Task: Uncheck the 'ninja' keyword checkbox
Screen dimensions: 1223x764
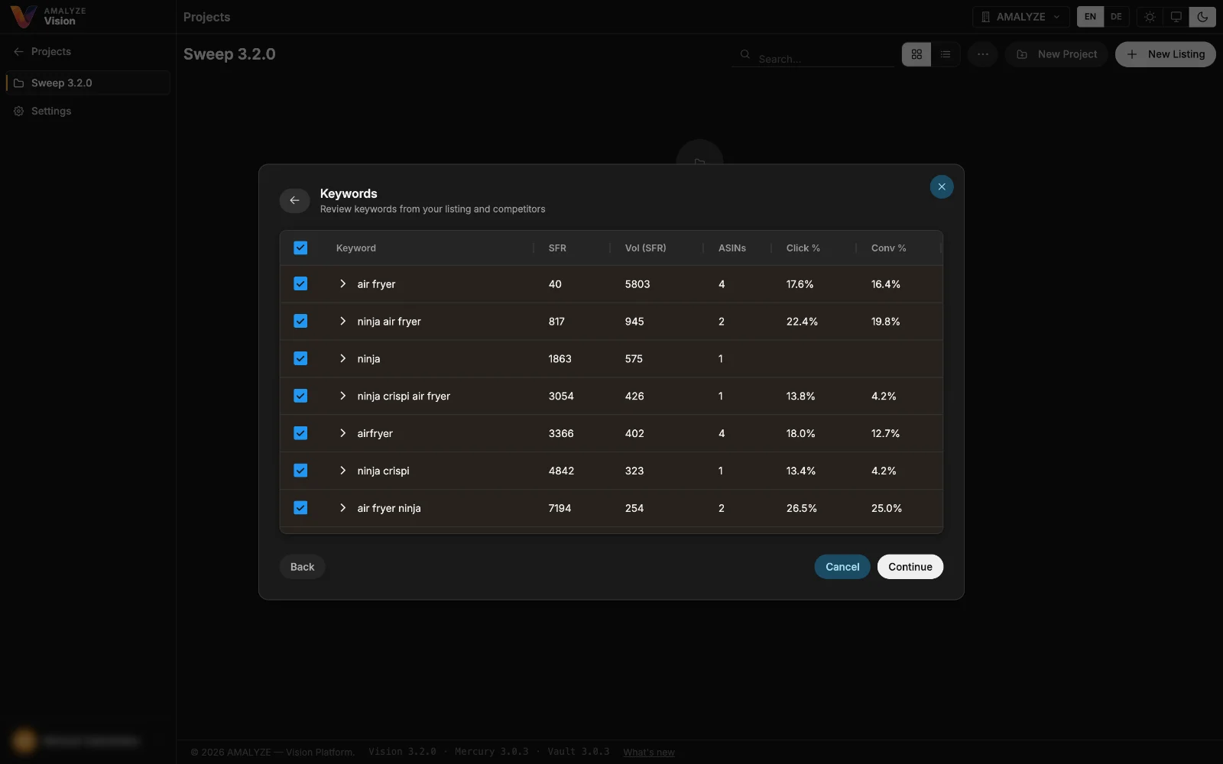Action: (300, 358)
